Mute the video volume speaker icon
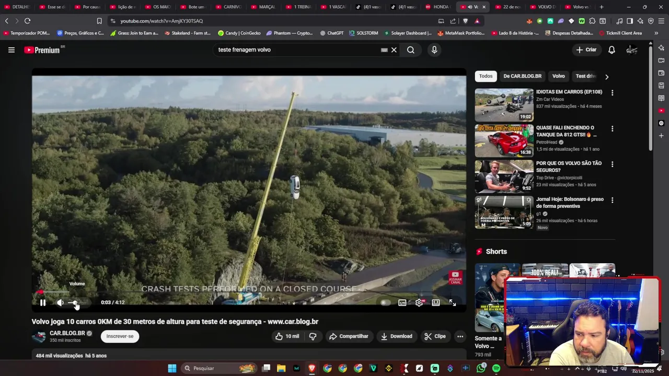This screenshot has height=376, width=669. [60, 303]
